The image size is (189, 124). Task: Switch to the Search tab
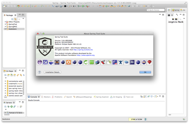pyautogui.click(x=68, y=97)
